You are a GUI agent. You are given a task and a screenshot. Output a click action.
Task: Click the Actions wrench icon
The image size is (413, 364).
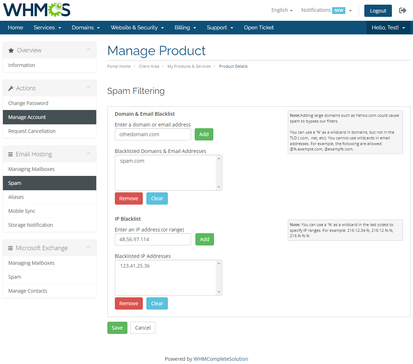pyautogui.click(x=11, y=88)
